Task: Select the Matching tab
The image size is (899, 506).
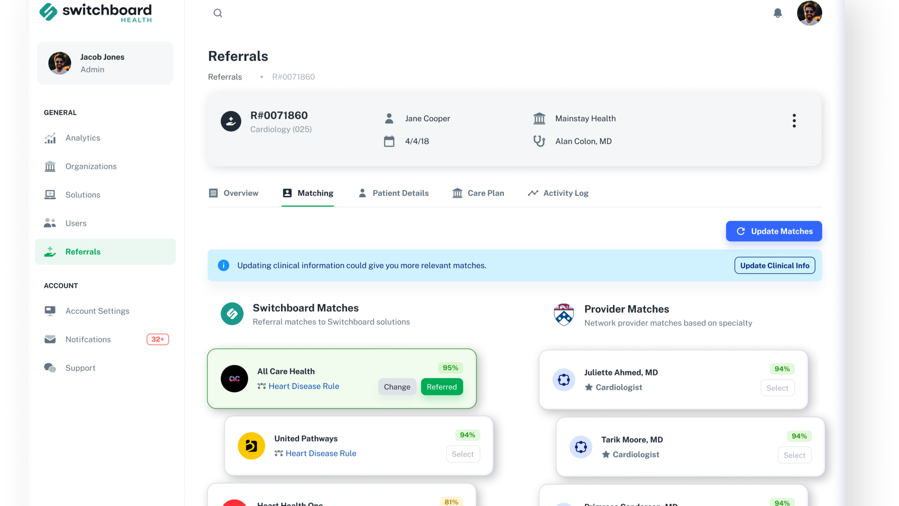Action: click(308, 193)
